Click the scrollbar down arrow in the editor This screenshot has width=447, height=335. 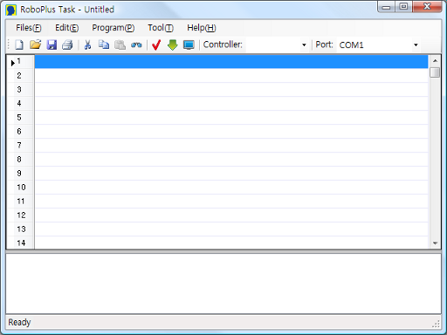[x=435, y=243]
